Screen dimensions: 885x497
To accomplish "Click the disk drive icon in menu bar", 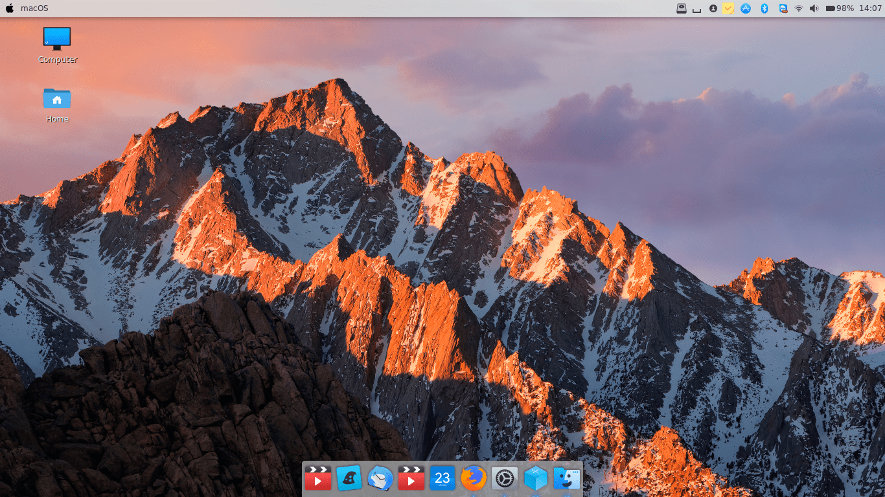I will (x=682, y=8).
